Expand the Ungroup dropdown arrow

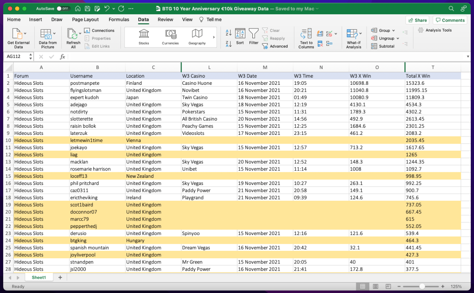pyautogui.click(x=398, y=39)
